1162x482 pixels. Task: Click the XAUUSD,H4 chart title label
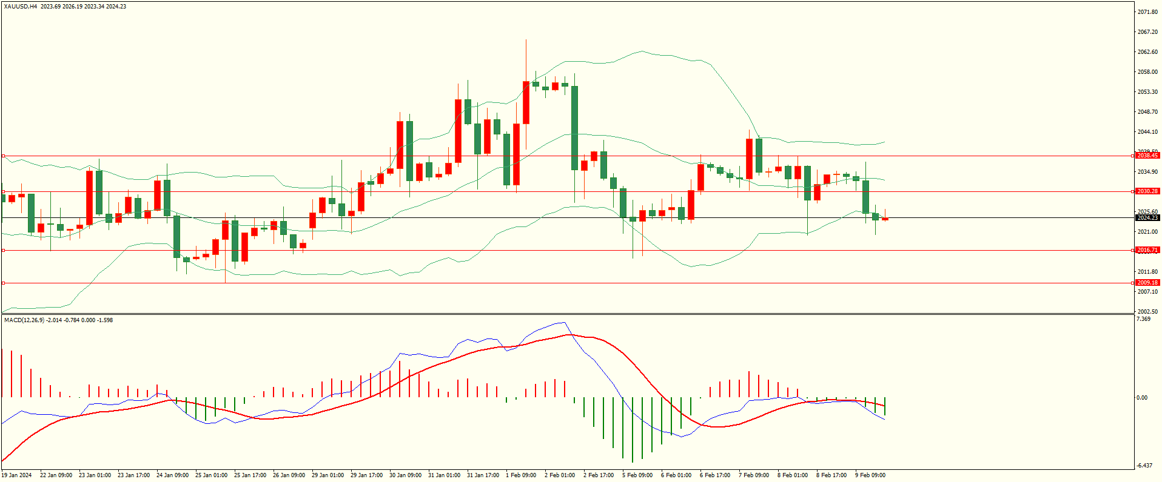click(x=21, y=7)
